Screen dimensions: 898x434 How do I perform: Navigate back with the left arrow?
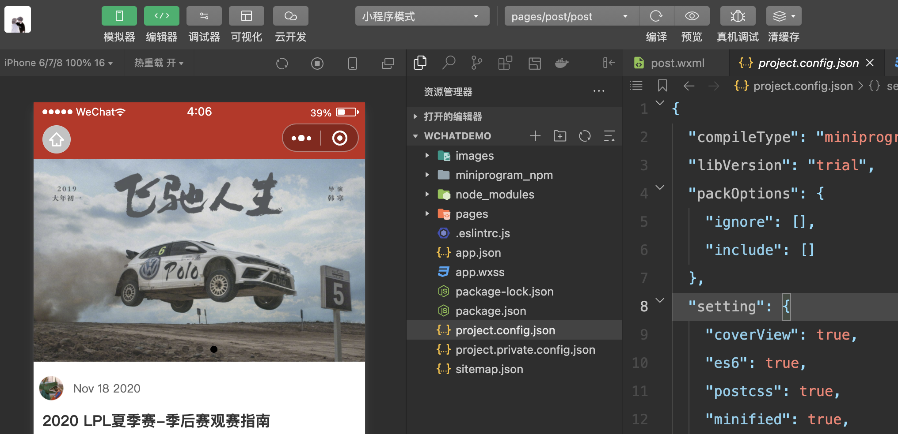pyautogui.click(x=689, y=86)
